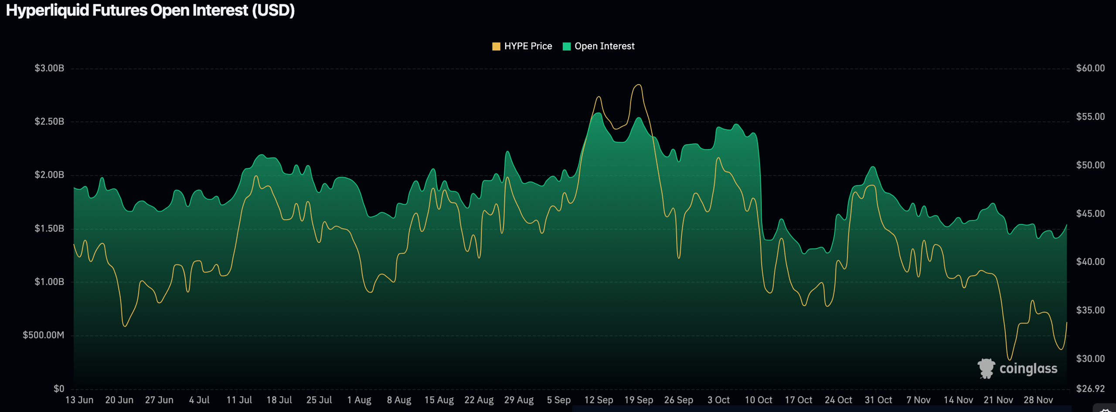Image resolution: width=1116 pixels, height=412 pixels.
Task: Click the 12 Sep axis label
Action: point(599,400)
